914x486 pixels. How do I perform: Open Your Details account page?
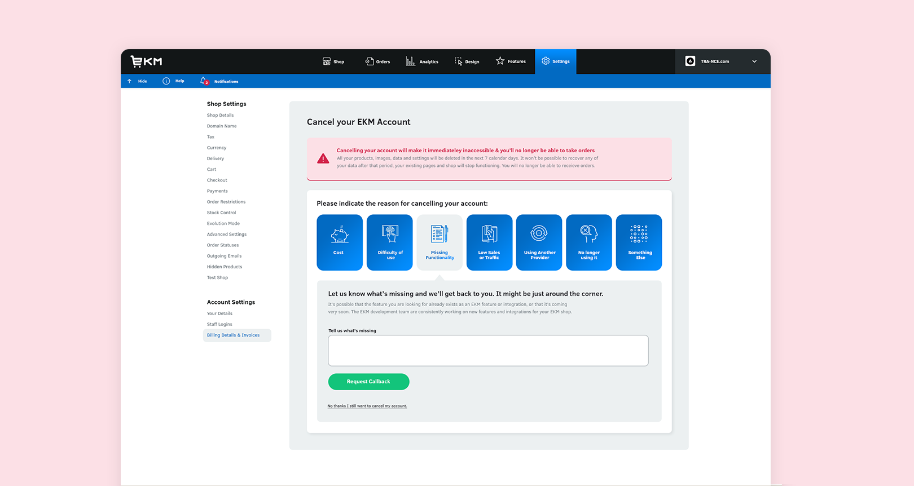(219, 313)
